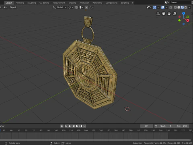The width and height of the screenshot is (193, 145).
Task: Click the perspective/orthographic grid icon
Action: click(x=158, y=14)
